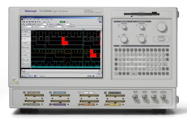This screenshot has width=187, height=121.
Task: Expand the Time/Div dropdown
Action: [x=47, y=24]
